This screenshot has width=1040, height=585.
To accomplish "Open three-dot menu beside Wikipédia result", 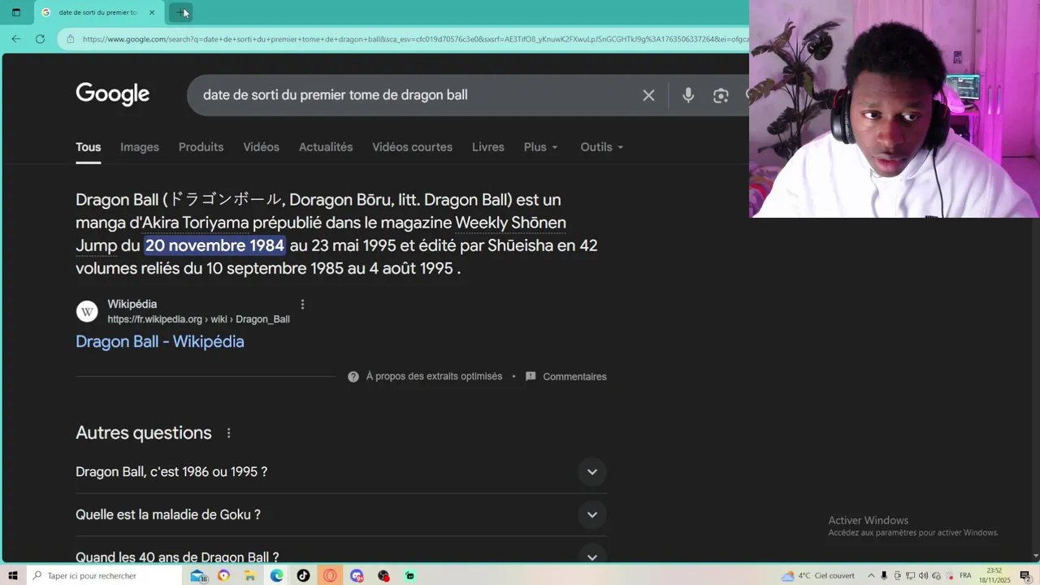I will tap(302, 305).
